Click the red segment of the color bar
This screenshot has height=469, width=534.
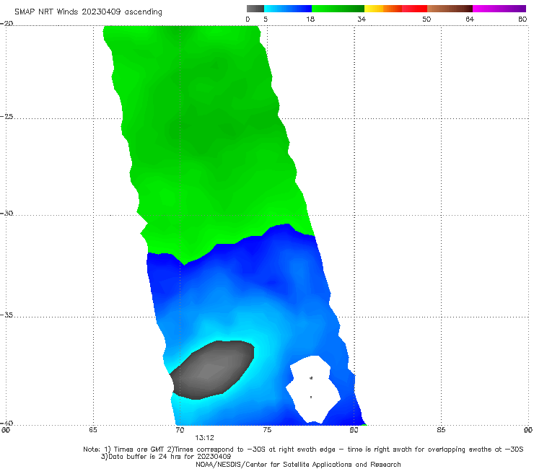[414, 9]
